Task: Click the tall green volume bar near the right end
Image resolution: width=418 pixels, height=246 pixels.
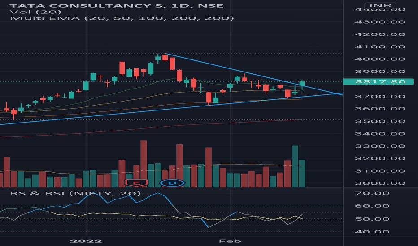Action: click(x=295, y=166)
